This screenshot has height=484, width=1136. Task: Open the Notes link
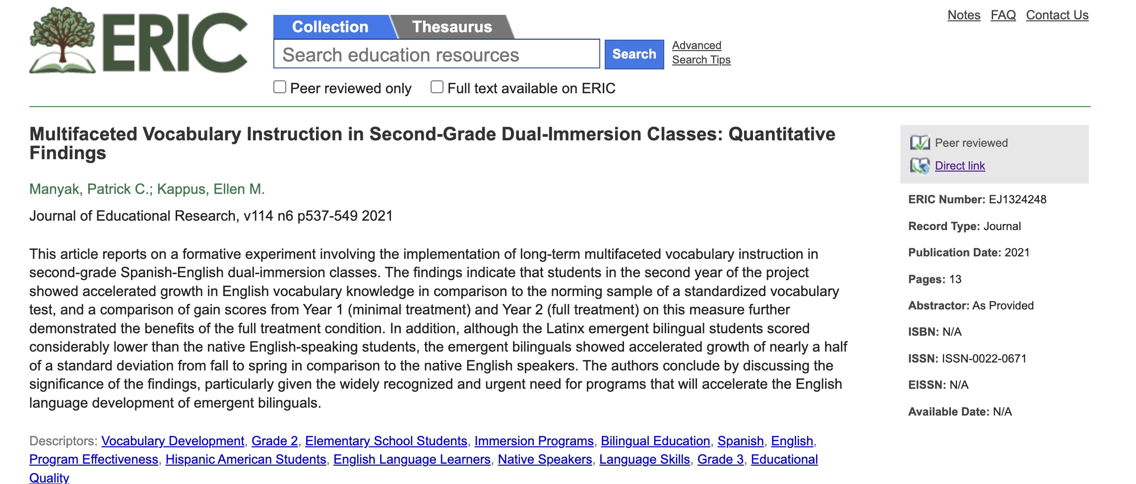coord(963,15)
